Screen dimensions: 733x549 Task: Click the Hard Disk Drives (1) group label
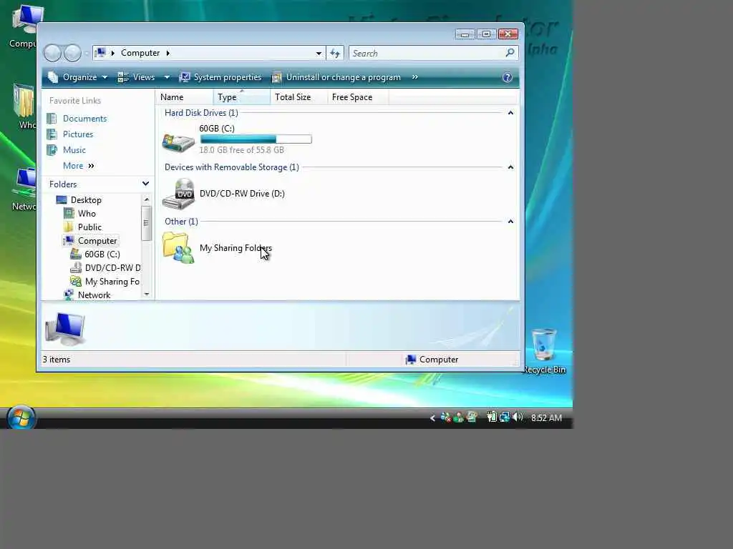[201, 113]
